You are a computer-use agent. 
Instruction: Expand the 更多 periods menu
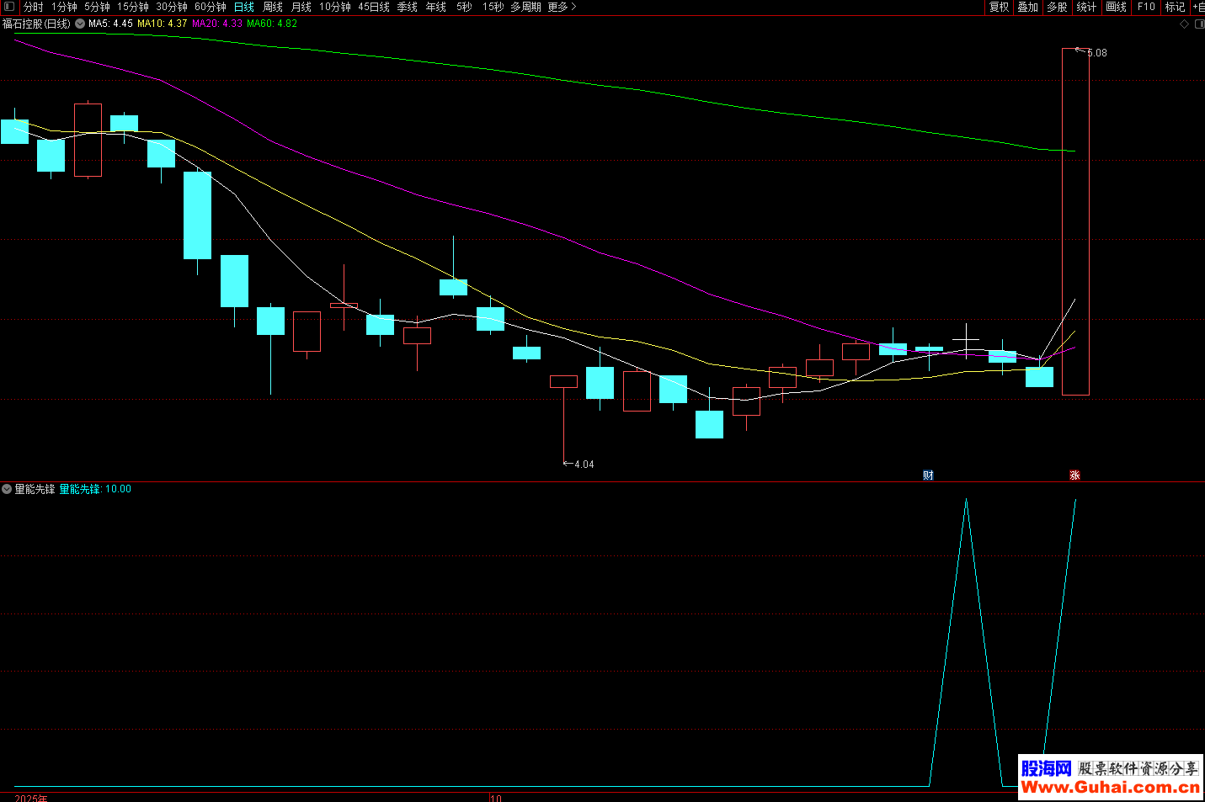pyautogui.click(x=562, y=7)
